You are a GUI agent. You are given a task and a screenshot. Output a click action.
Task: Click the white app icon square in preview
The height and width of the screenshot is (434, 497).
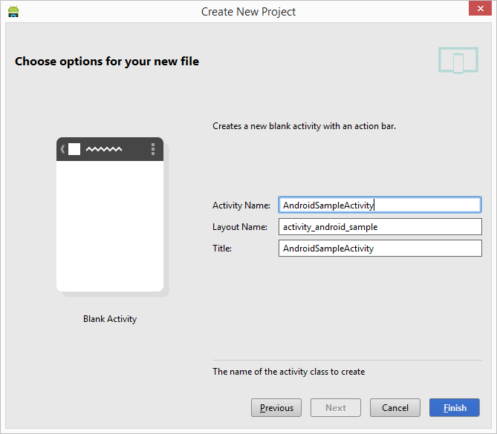[74, 149]
